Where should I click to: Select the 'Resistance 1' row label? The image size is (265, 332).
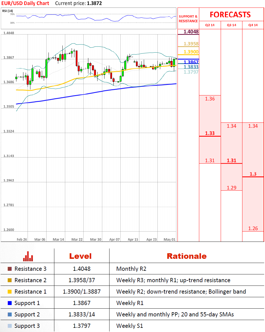(30, 292)
